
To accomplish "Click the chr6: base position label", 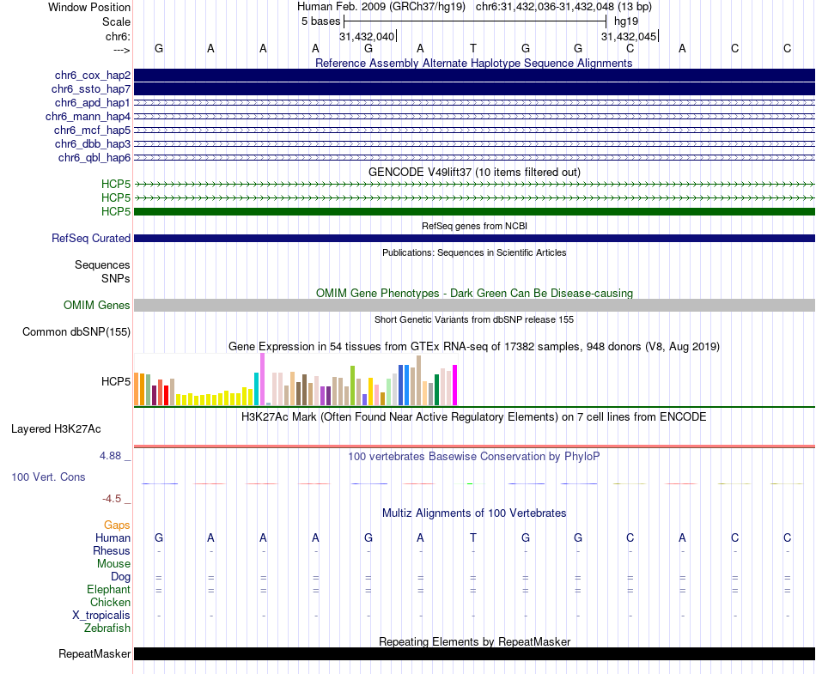I will 118,36.
